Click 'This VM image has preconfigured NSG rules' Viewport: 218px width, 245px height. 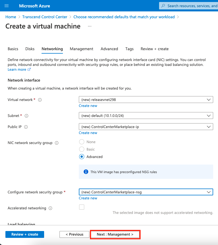[x=124, y=172]
